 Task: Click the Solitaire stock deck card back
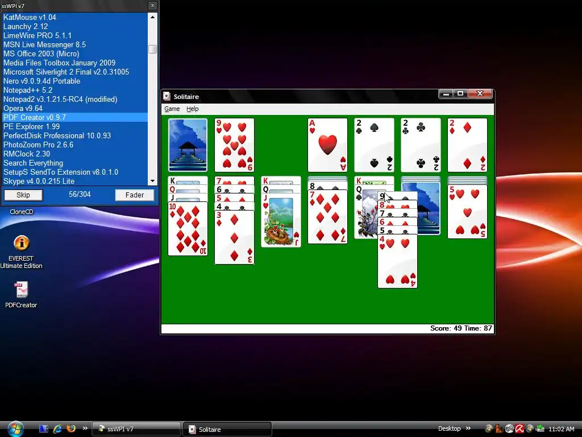point(188,145)
